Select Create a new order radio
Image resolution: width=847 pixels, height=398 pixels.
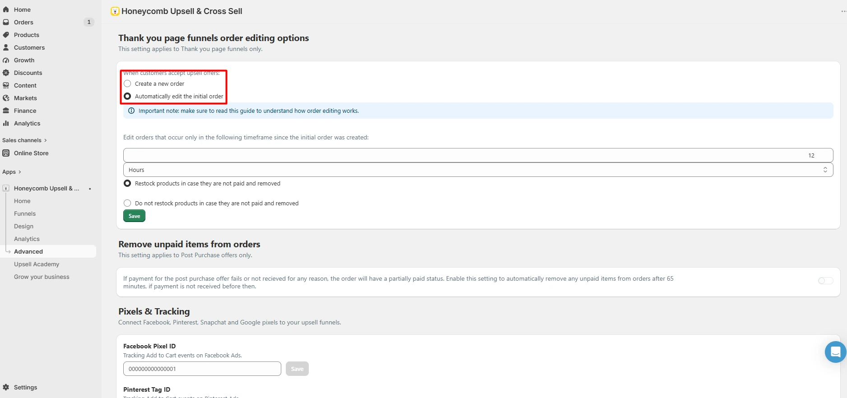pyautogui.click(x=127, y=83)
